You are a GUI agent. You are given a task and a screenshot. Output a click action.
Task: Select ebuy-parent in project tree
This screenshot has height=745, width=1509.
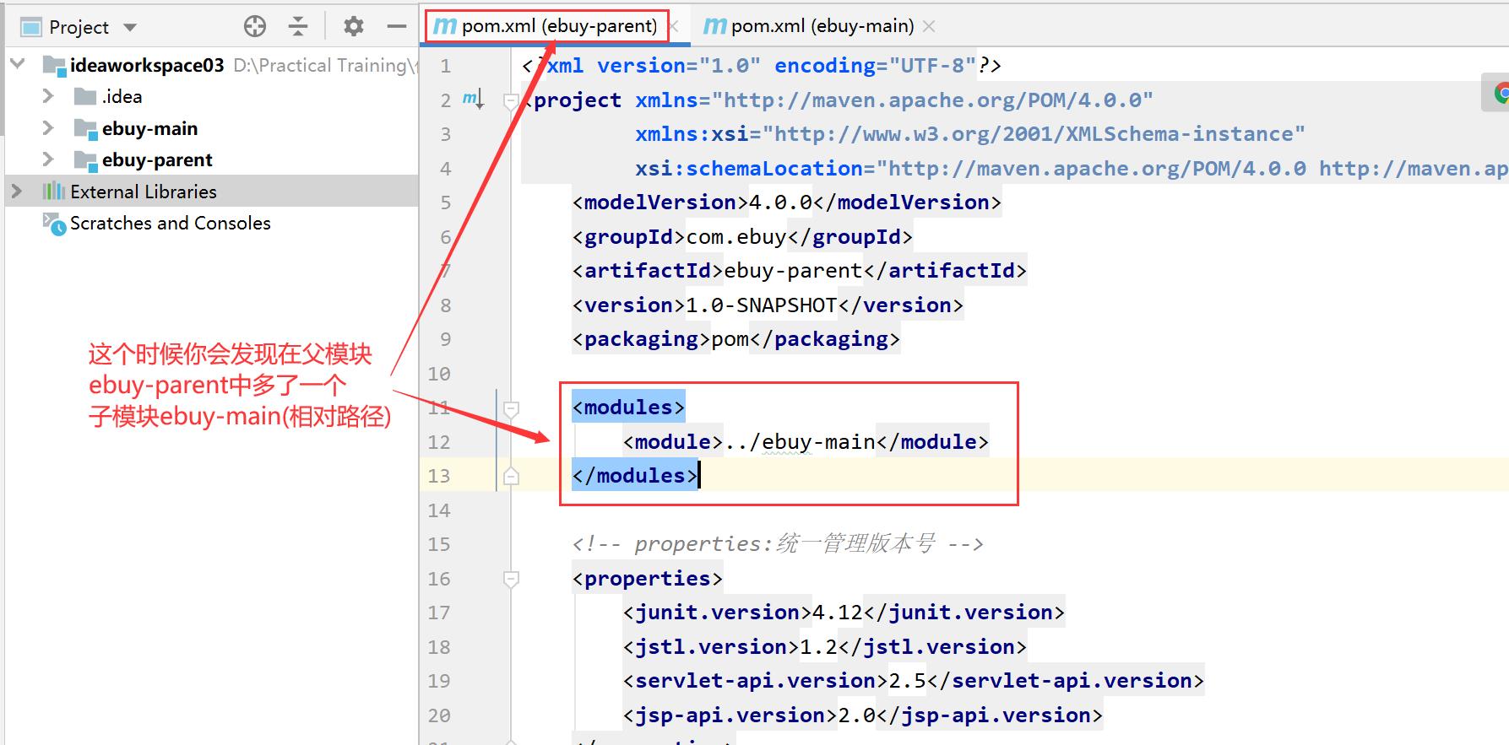coord(157,159)
